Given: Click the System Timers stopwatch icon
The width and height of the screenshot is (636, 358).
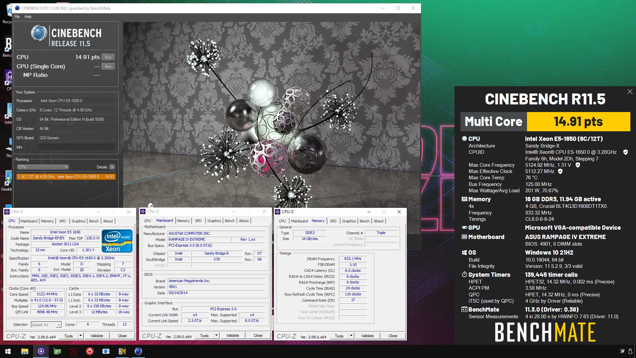Looking at the screenshot, I should tap(464, 275).
